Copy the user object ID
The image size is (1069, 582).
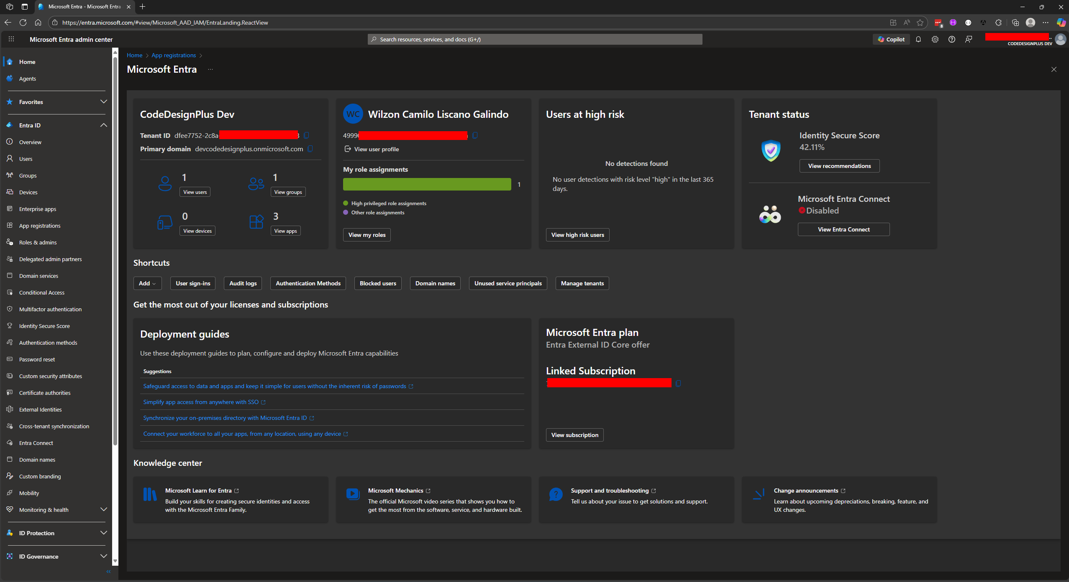coord(475,135)
